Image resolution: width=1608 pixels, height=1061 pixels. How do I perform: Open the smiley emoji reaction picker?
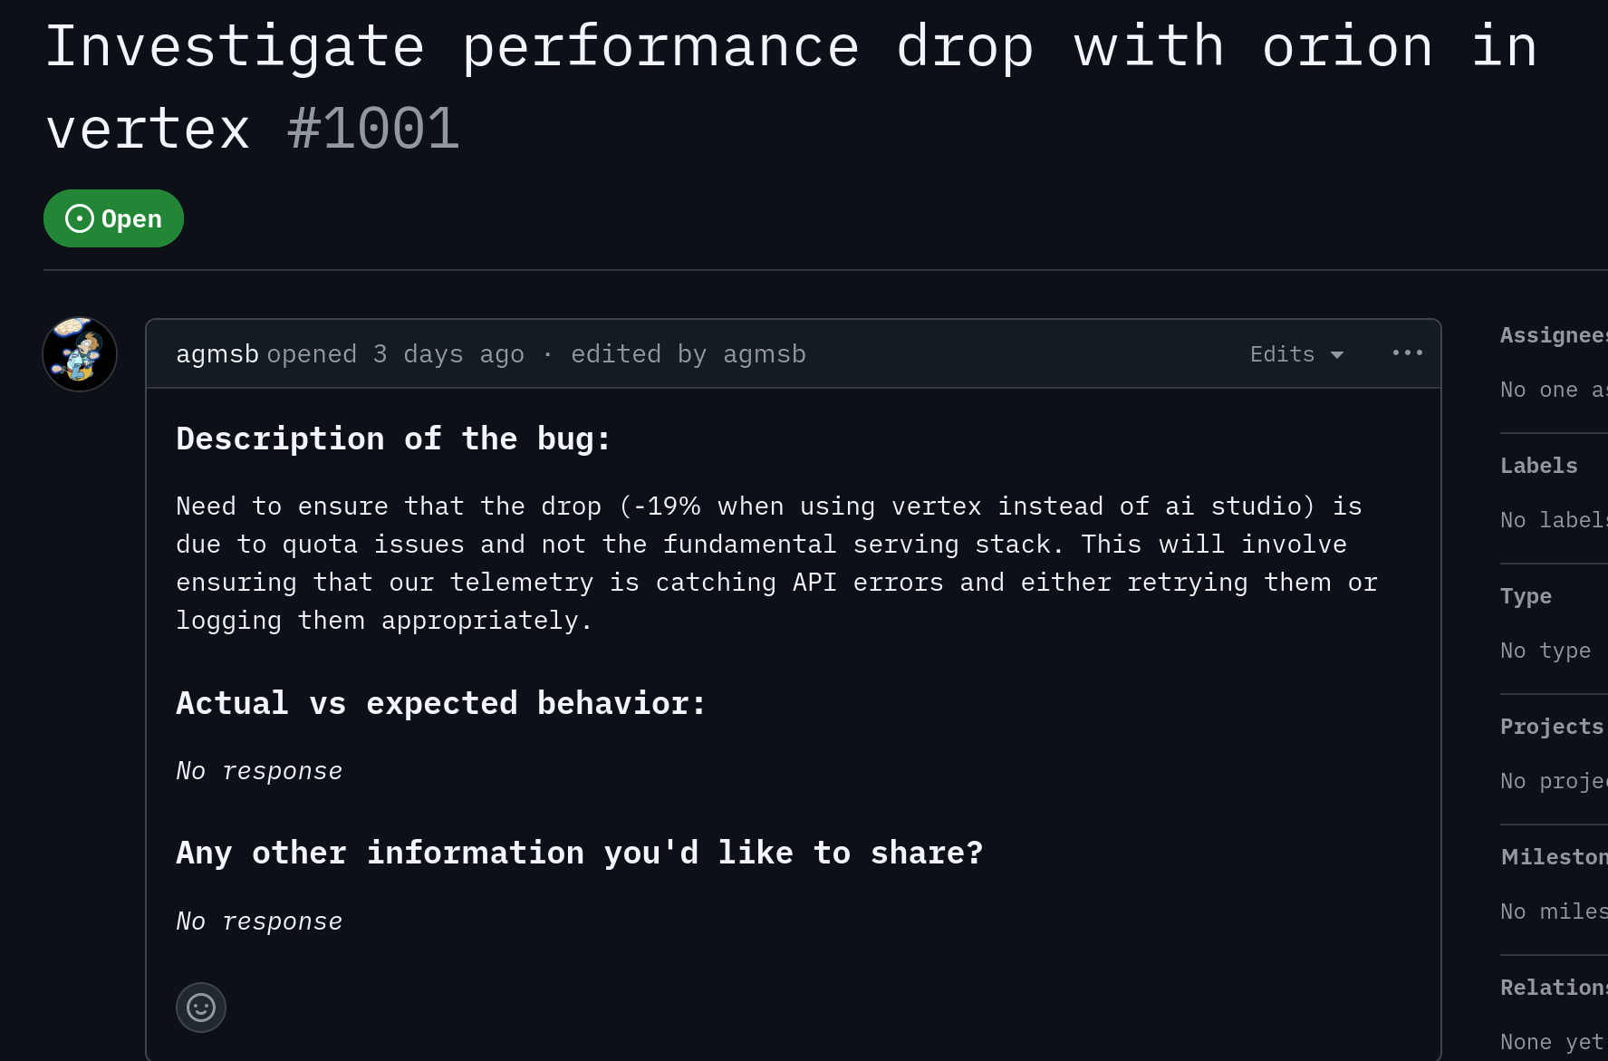click(x=200, y=1007)
